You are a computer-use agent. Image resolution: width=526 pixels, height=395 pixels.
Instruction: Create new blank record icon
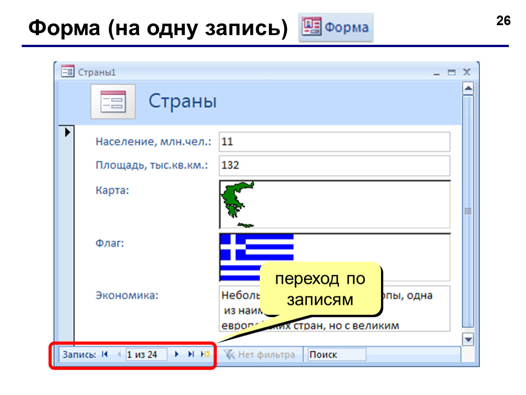pyautogui.click(x=205, y=354)
